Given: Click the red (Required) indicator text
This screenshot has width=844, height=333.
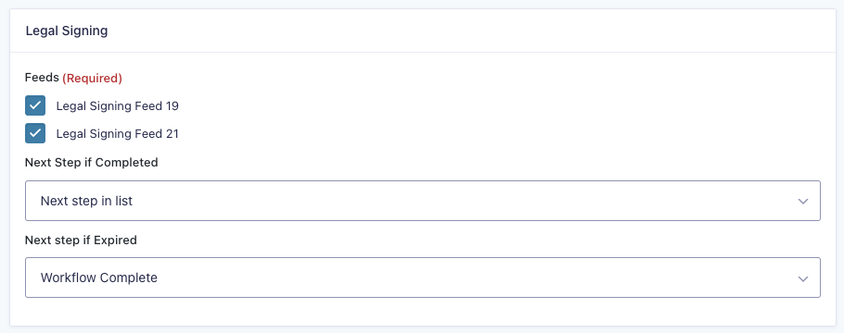Looking at the screenshot, I should click(92, 79).
